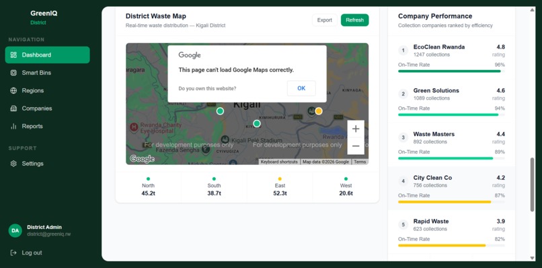Open the map Terms link

pos(360,162)
